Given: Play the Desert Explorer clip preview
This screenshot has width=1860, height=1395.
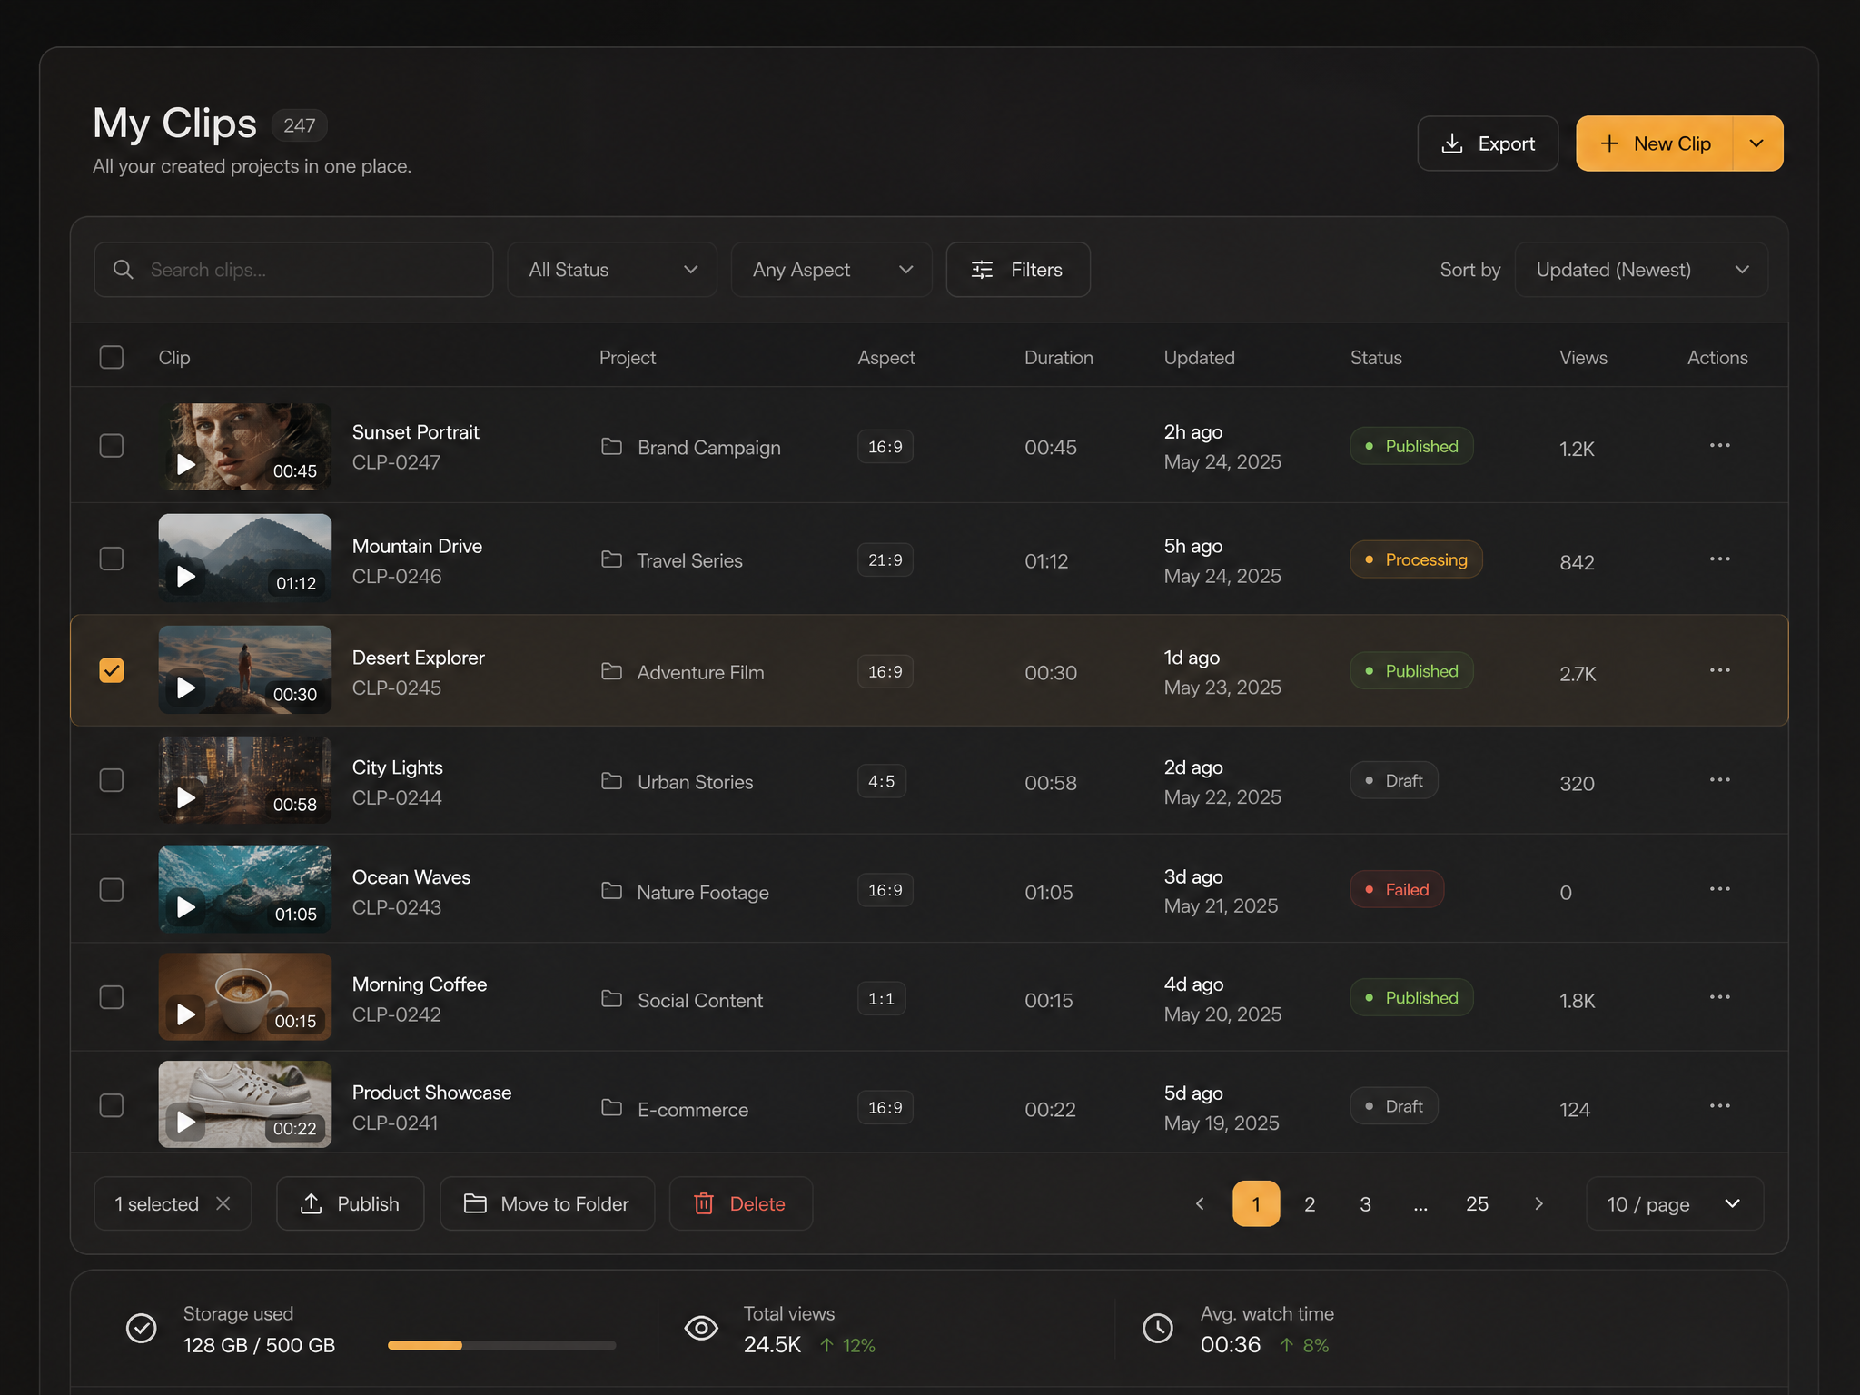Looking at the screenshot, I should coord(186,688).
